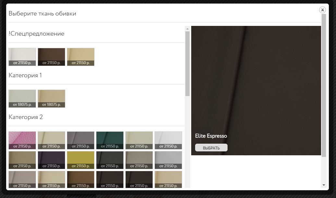Image resolution: width=336 pixels, height=198 pixels.
Task: Click the scroll down arrow at bottom right
Action: point(324,185)
